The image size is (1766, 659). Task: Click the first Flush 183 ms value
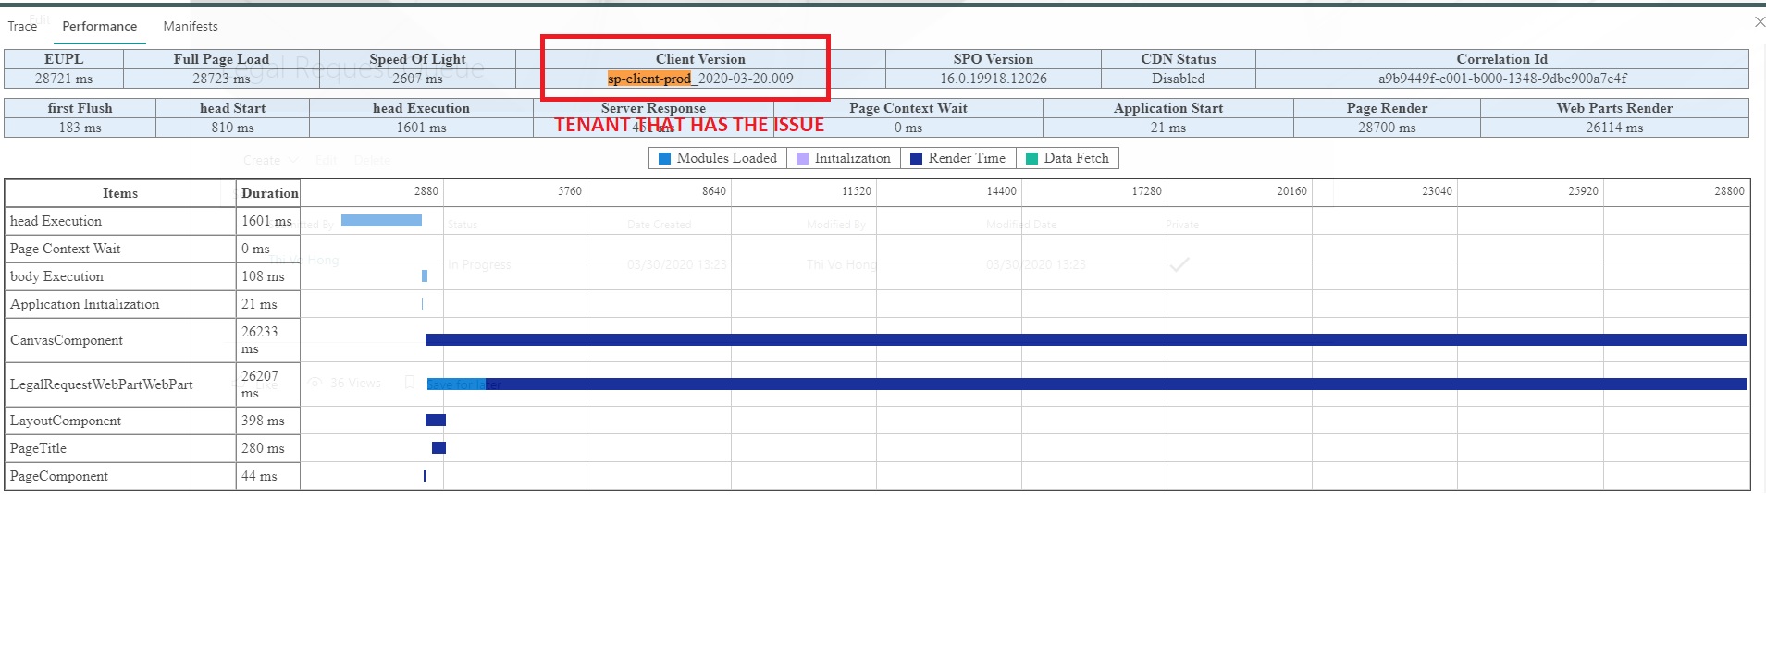coord(80,128)
